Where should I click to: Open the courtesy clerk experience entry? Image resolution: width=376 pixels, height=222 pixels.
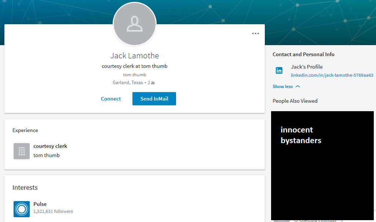pos(50,146)
